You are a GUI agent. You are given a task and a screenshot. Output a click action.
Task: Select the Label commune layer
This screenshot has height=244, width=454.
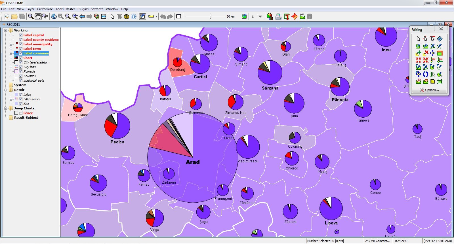tap(36, 53)
